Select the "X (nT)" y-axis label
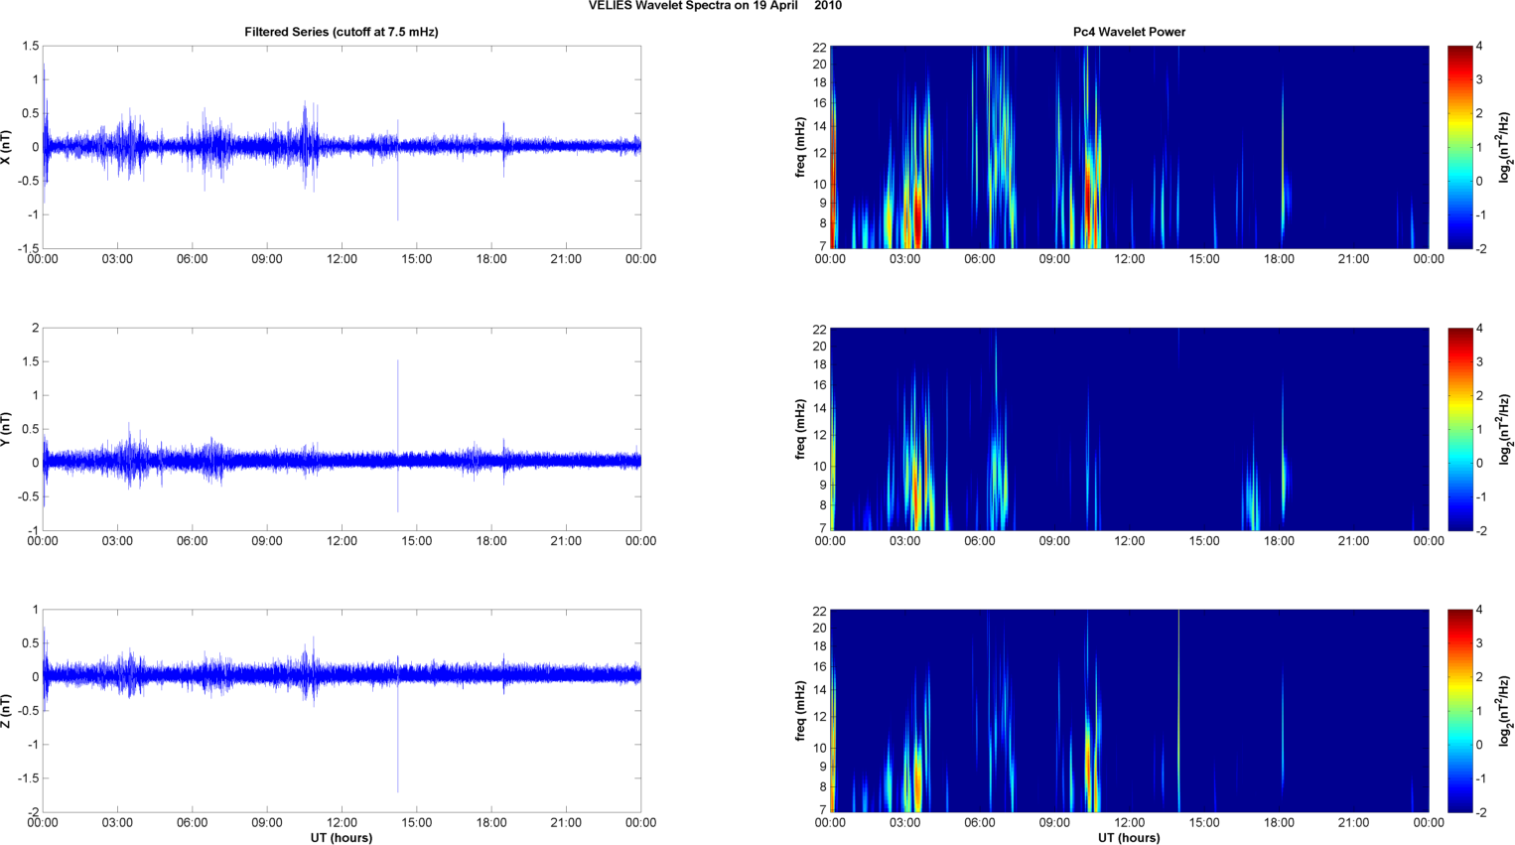This screenshot has width=1515, height=845. pos(6,147)
